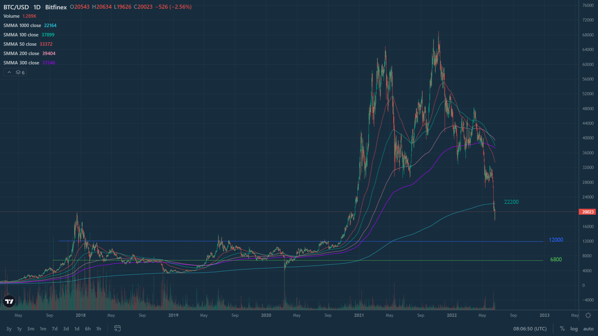
Task: Open timezone menu at 08:06:50 (UTC)
Action: pos(529,329)
